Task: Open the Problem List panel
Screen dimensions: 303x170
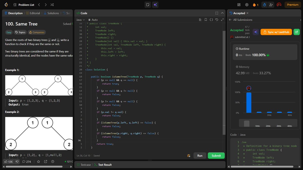Action: (x=24, y=5)
